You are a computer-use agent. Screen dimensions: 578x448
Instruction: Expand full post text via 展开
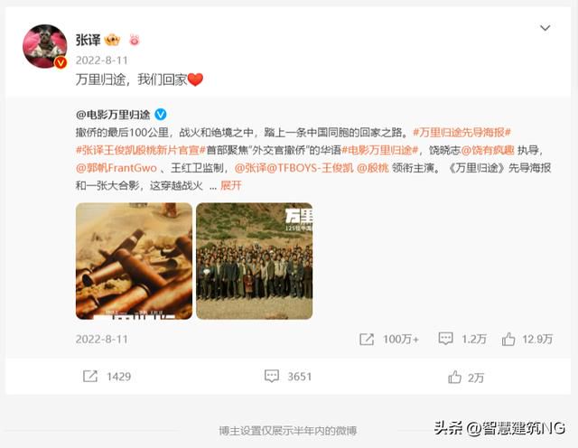[231, 185]
